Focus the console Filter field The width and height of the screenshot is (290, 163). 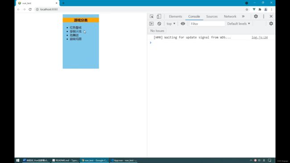pyautogui.click(x=207, y=24)
